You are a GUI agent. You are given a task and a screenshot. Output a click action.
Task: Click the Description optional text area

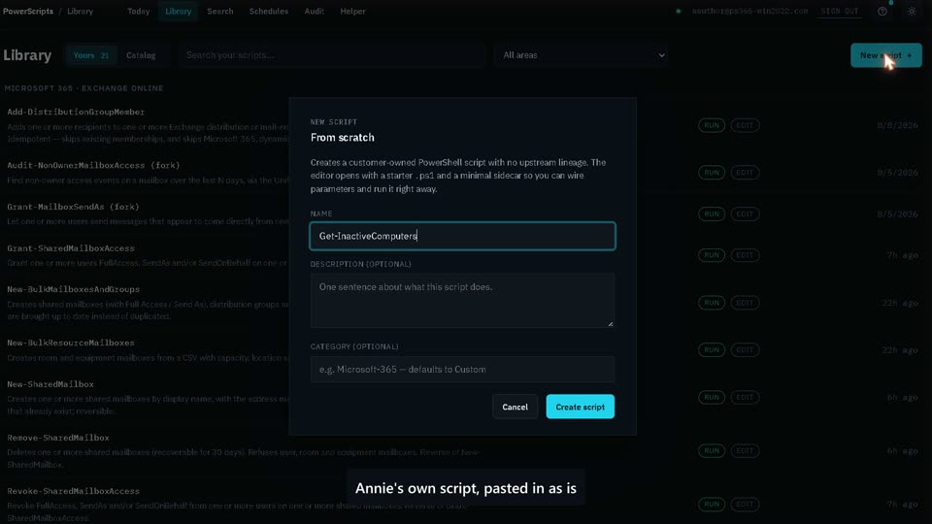pyautogui.click(x=462, y=301)
